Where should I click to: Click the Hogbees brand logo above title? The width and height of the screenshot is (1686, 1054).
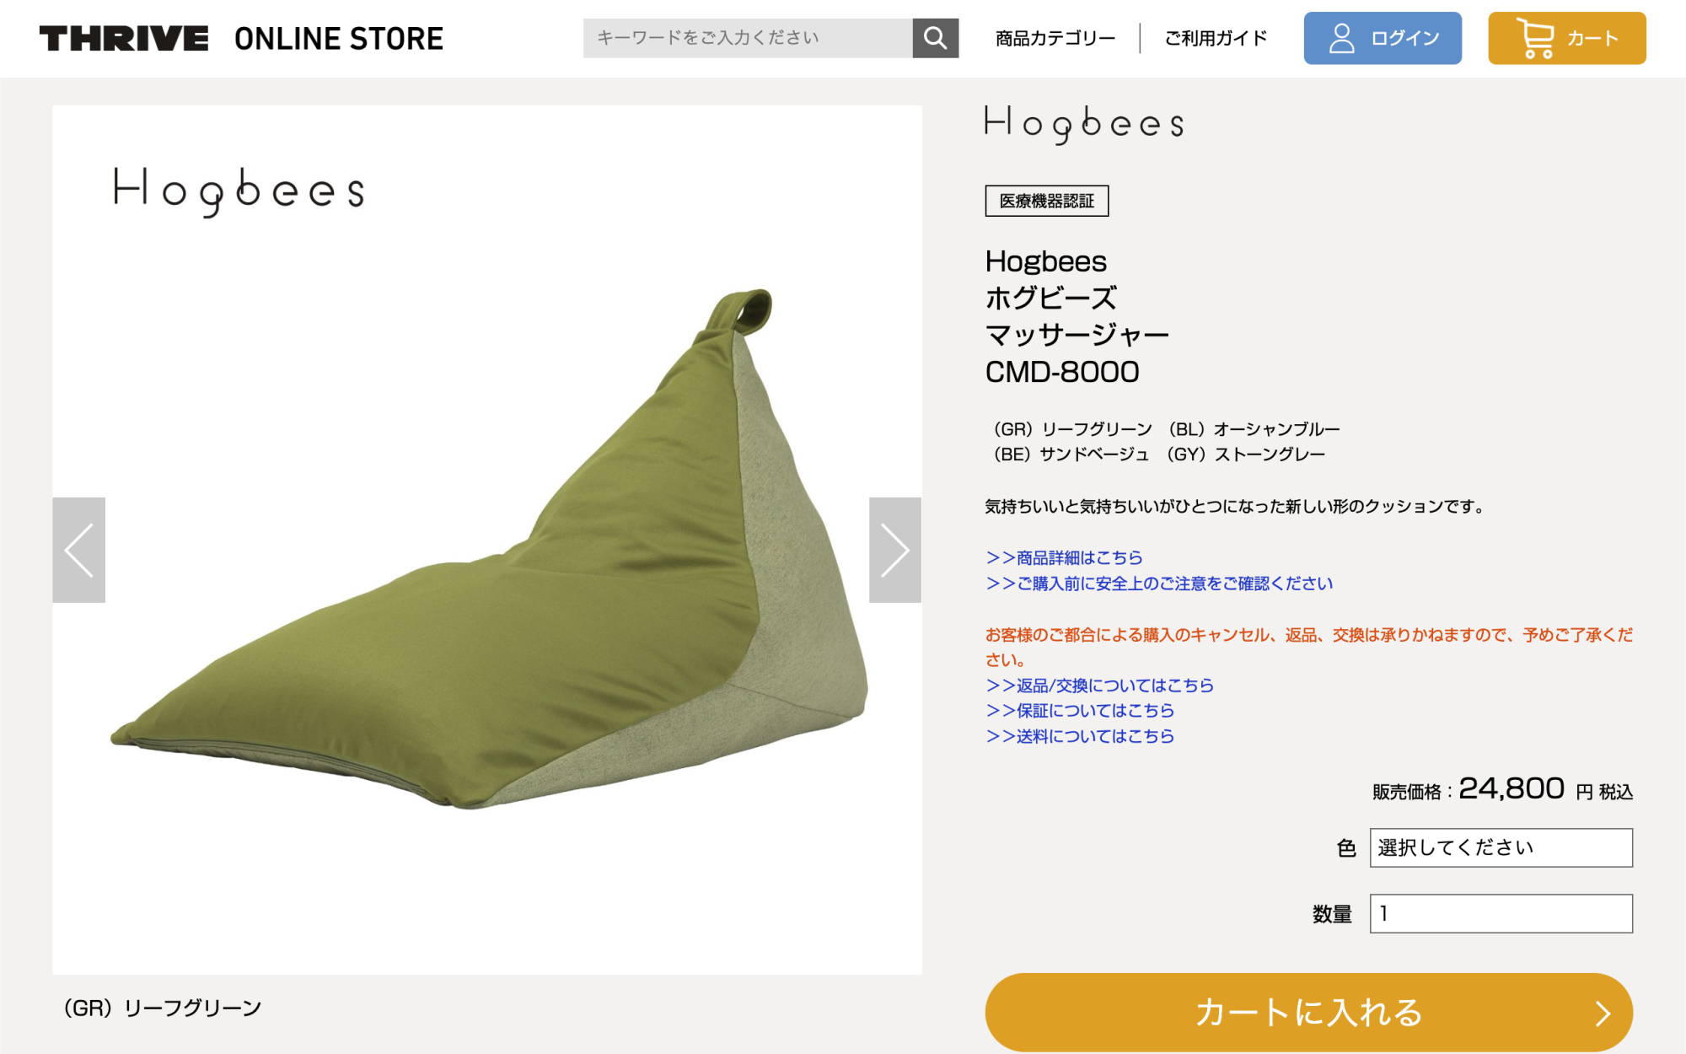tap(1084, 124)
